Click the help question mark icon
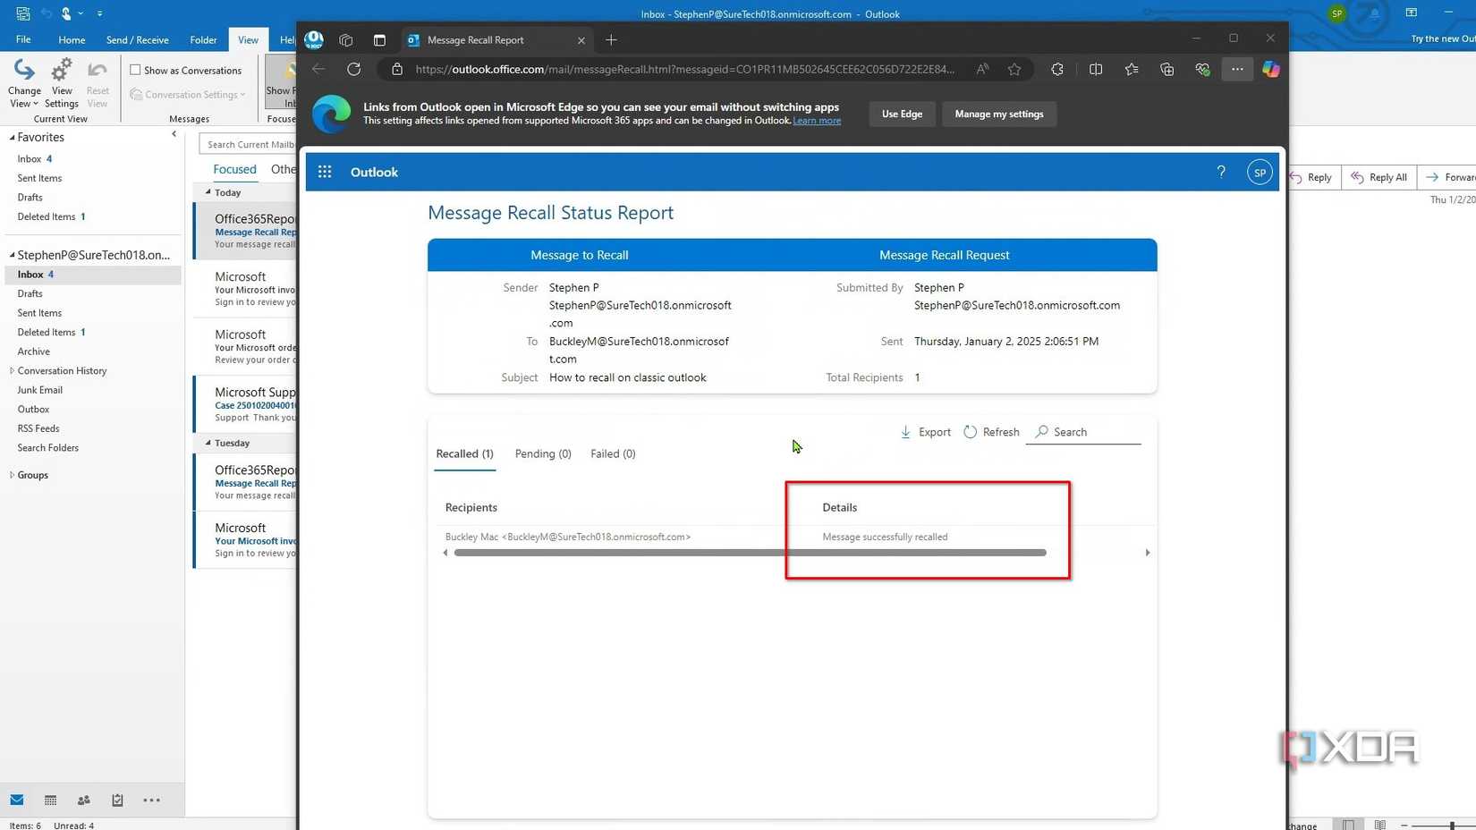 click(1221, 172)
